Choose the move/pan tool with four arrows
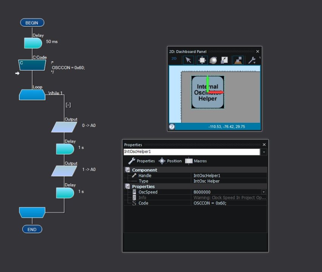Viewport: 322px width, 272px height. tap(202, 60)
